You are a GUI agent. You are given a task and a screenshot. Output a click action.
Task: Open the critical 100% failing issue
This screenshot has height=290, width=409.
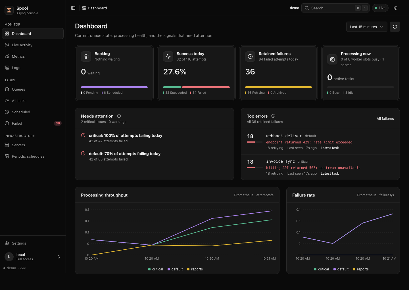pos(155,138)
